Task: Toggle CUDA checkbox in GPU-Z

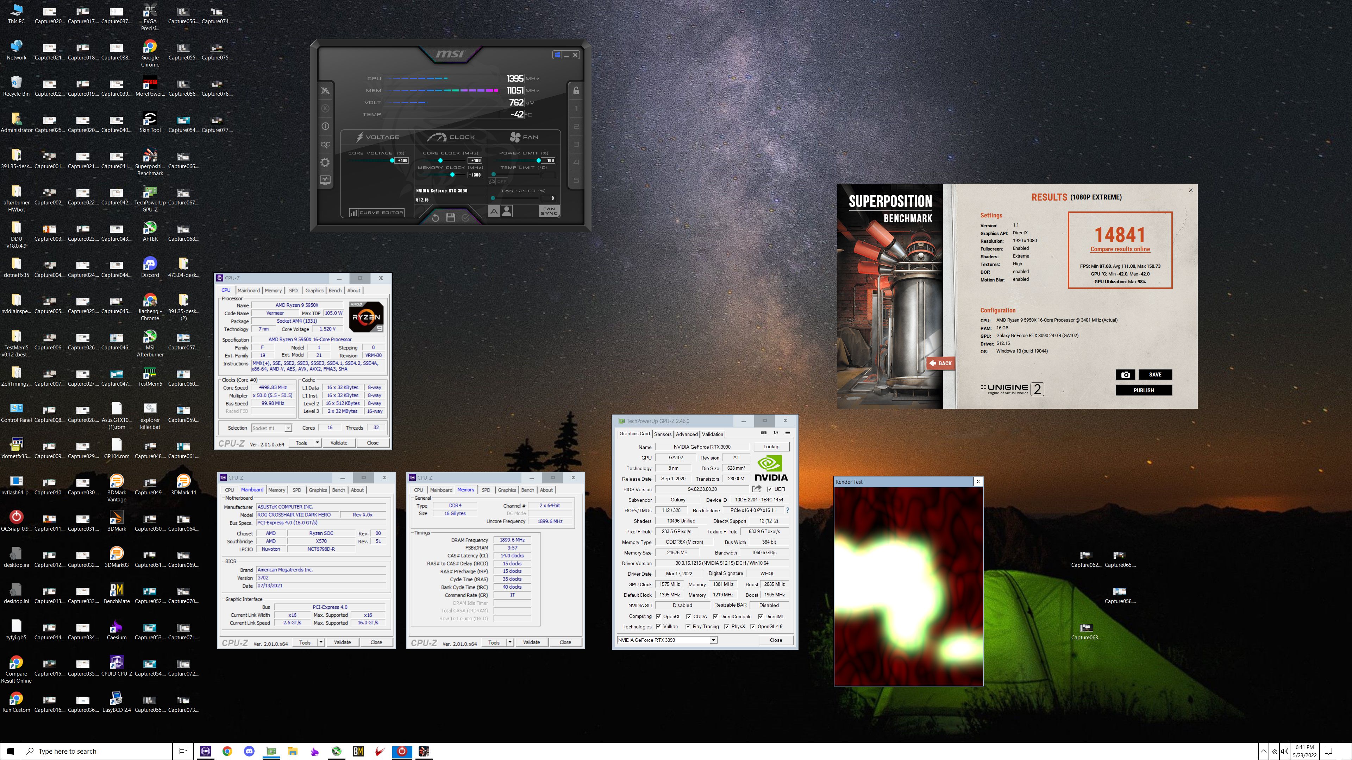Action: click(689, 616)
